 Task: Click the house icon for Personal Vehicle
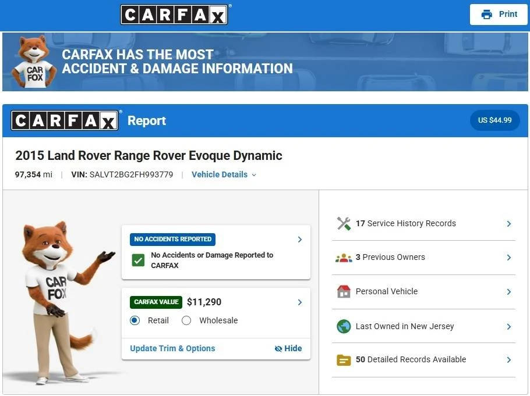(x=344, y=292)
